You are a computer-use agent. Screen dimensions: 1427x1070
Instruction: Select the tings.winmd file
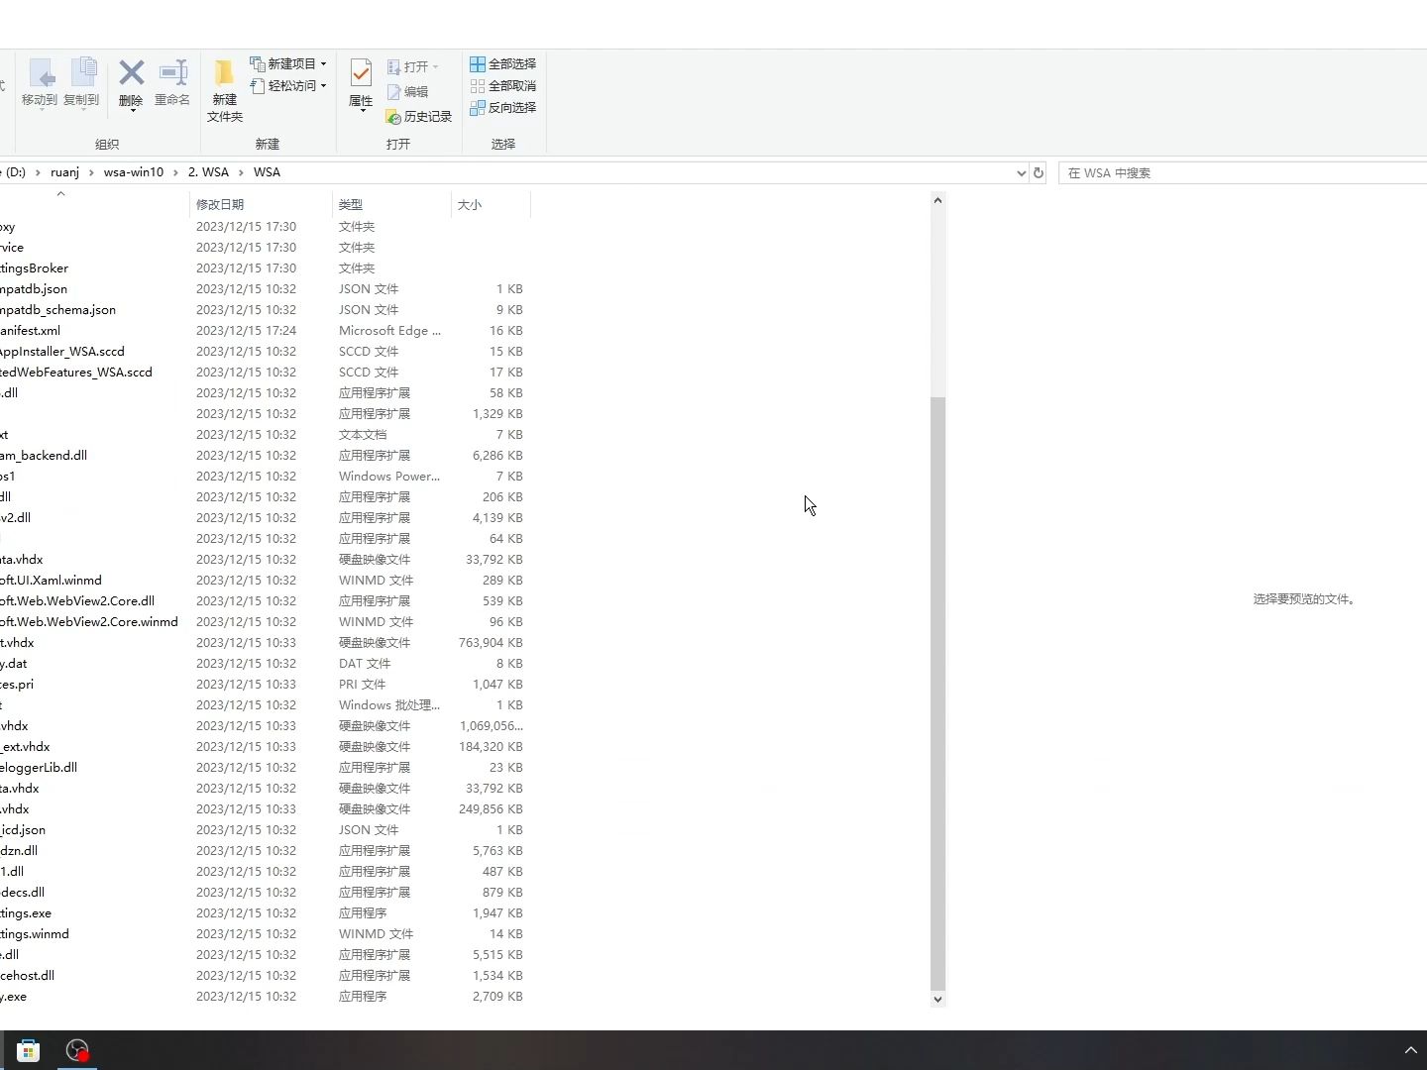(x=263, y=934)
